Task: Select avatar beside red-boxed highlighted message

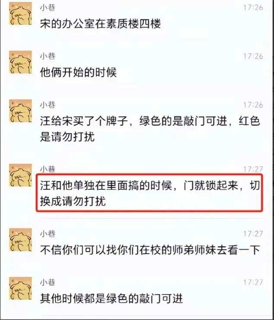Action: tap(20, 175)
